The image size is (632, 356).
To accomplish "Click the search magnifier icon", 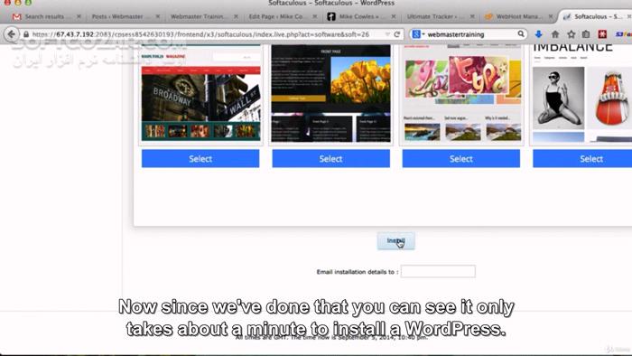I will click(x=521, y=33).
